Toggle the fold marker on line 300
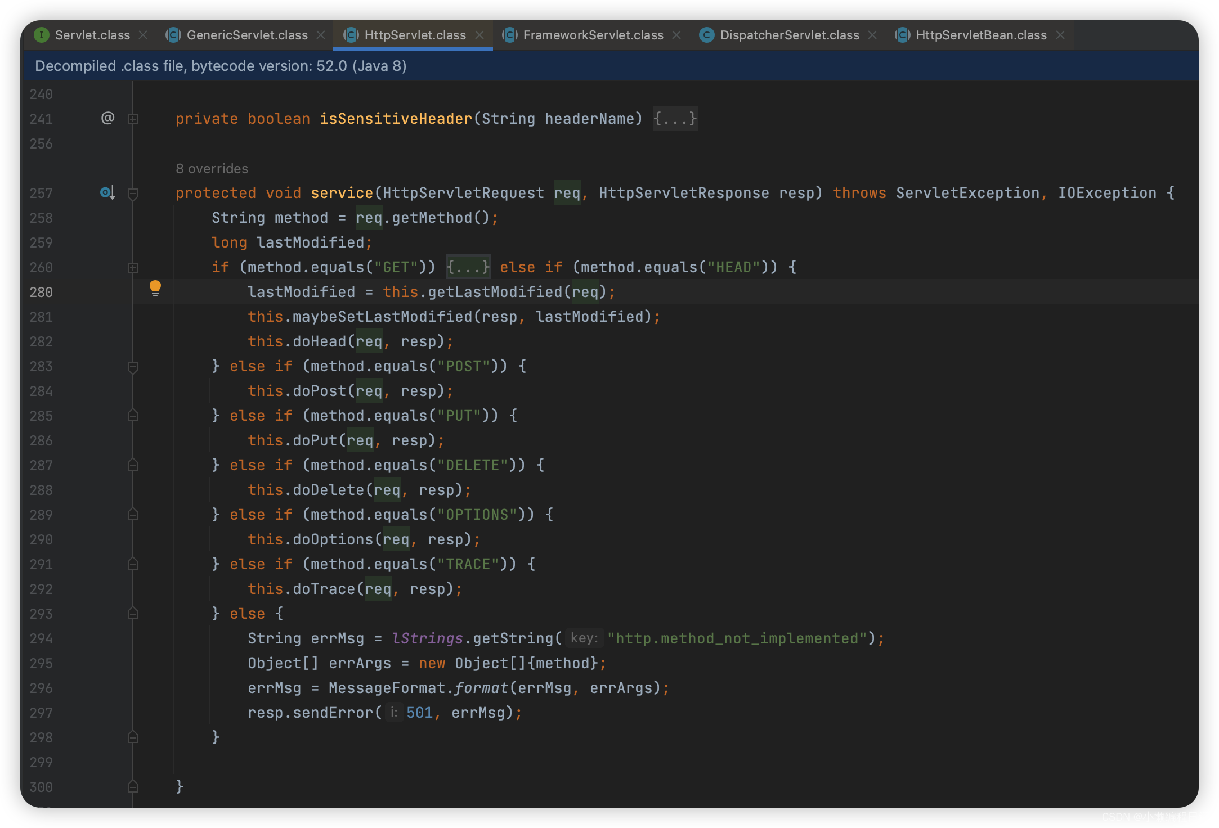1219x828 pixels. pyautogui.click(x=133, y=787)
